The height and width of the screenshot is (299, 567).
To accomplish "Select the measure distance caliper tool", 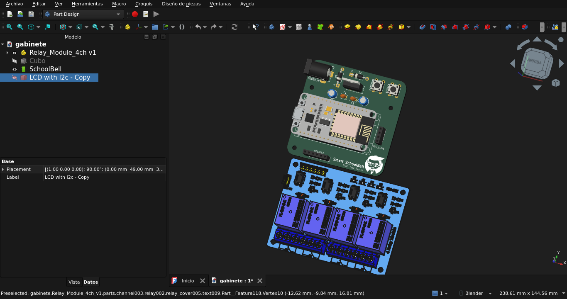I will pos(111,27).
